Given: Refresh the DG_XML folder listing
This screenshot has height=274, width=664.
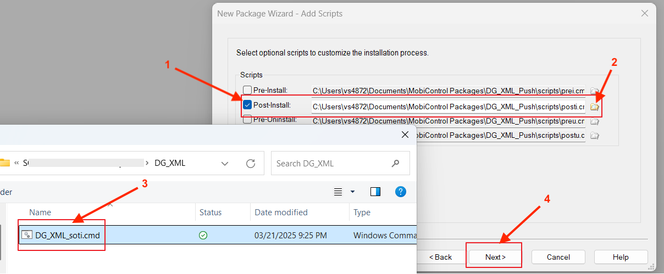Looking at the screenshot, I should 251,163.
